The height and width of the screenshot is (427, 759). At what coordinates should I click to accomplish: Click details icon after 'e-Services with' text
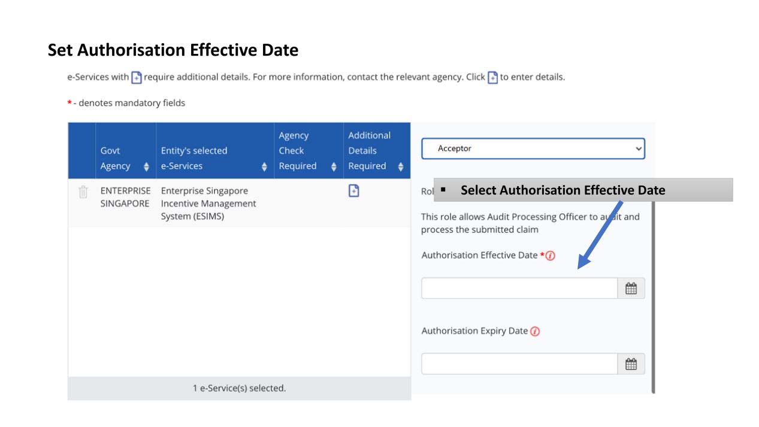pos(137,77)
